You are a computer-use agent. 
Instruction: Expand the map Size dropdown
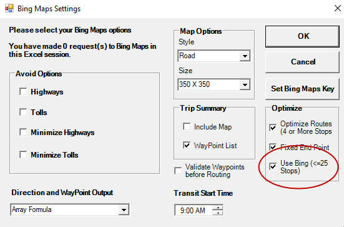[245, 84]
